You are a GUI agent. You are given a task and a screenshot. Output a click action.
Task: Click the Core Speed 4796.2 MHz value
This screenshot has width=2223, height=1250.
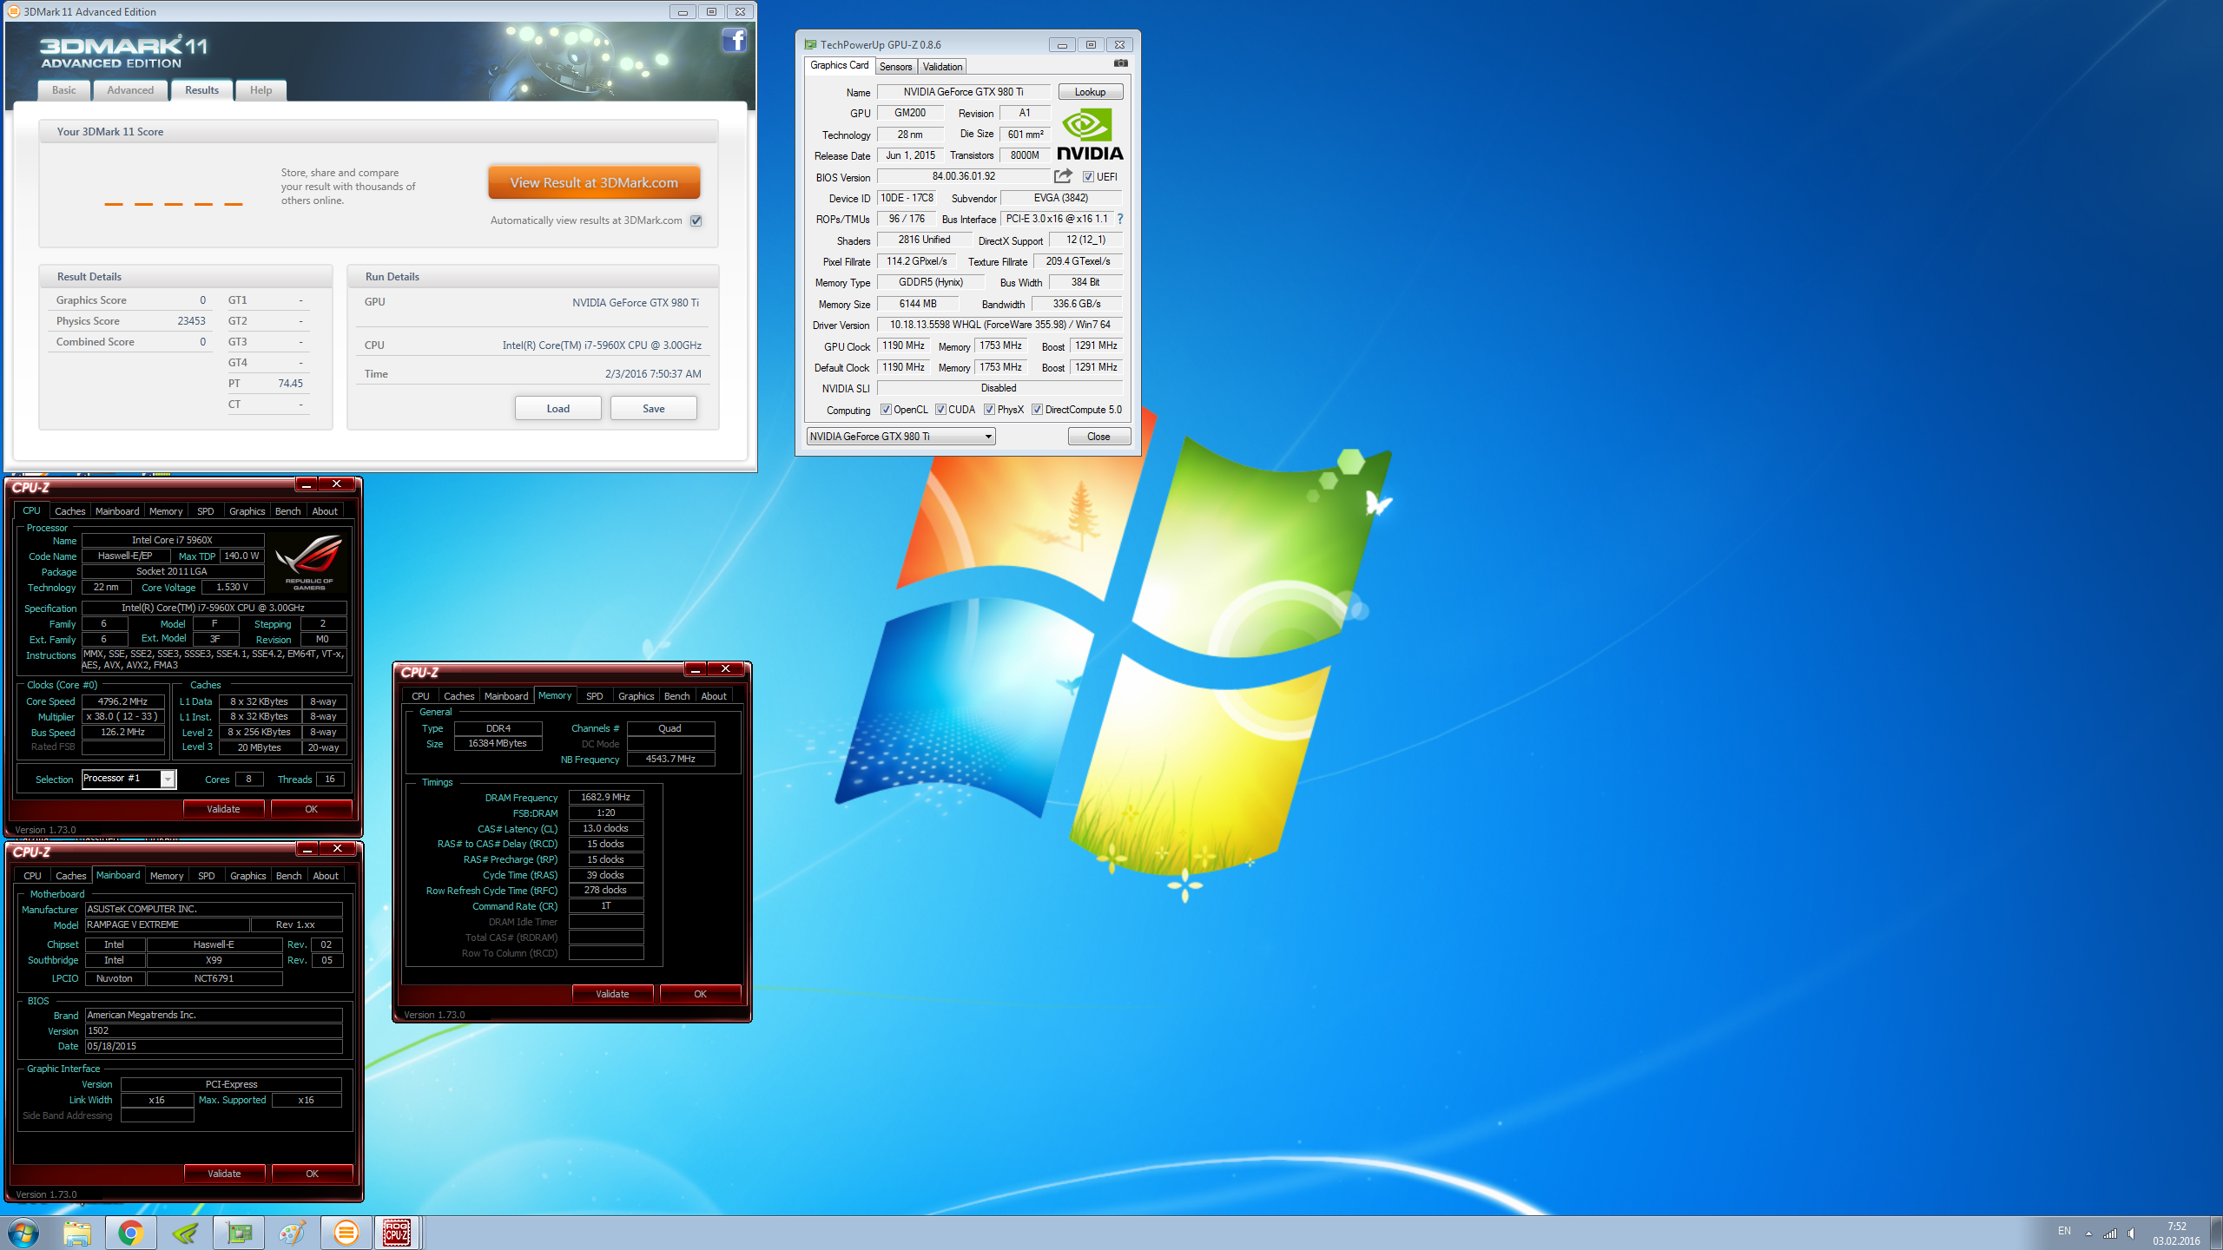[x=122, y=701]
